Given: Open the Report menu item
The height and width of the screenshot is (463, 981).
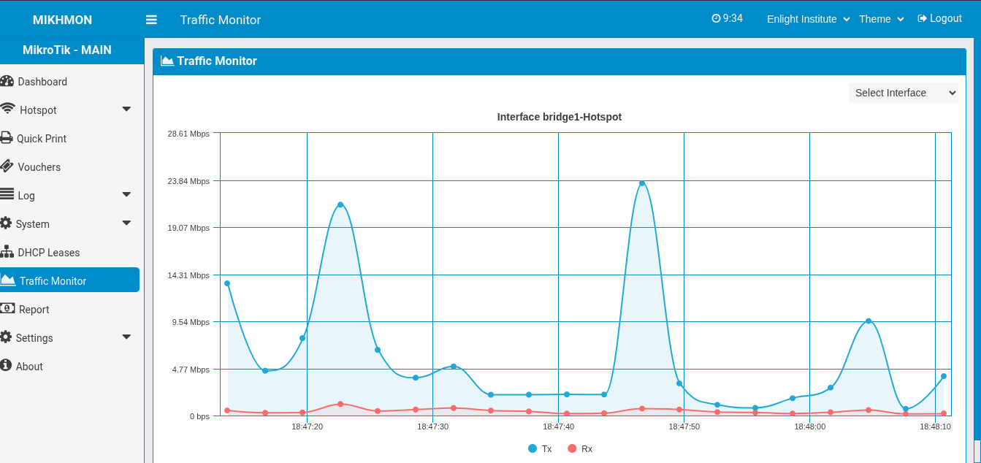Looking at the screenshot, I should pos(69,310).
